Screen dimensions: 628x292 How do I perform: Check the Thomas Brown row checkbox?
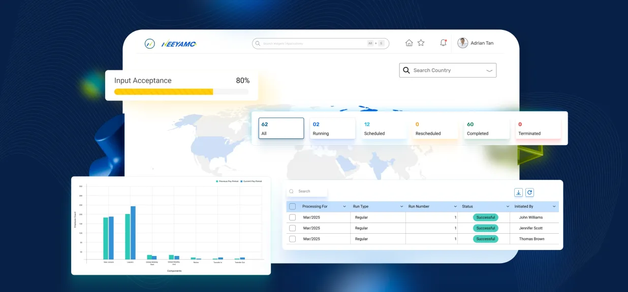tap(292, 239)
